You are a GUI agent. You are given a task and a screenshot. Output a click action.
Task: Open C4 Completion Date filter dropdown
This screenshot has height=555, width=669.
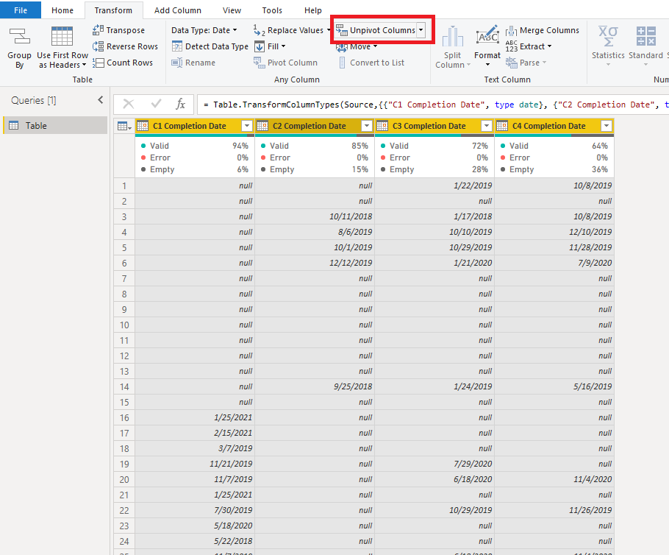pos(607,126)
